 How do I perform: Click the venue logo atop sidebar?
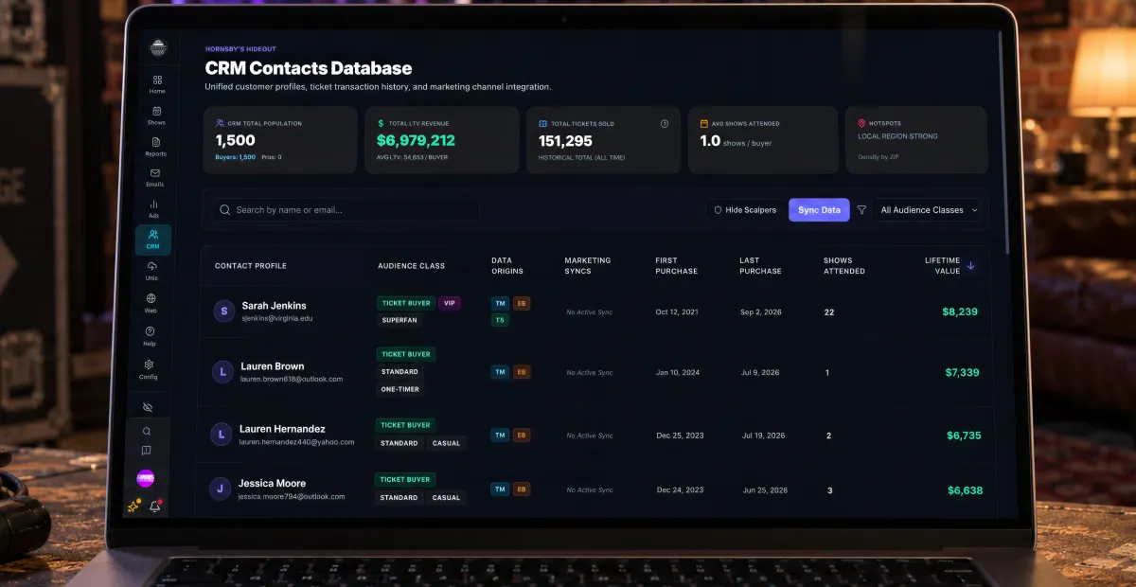click(x=158, y=48)
